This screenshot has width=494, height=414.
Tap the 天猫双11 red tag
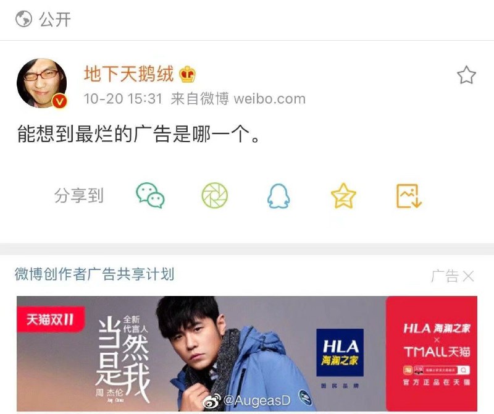click(x=51, y=319)
